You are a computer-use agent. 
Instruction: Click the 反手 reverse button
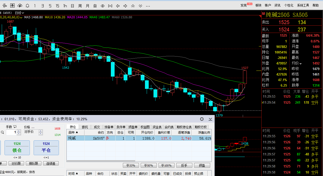point(184,165)
